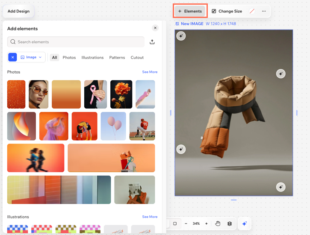Zoom in with the plus icon
This screenshot has width=310, height=235.
pyautogui.click(x=207, y=223)
